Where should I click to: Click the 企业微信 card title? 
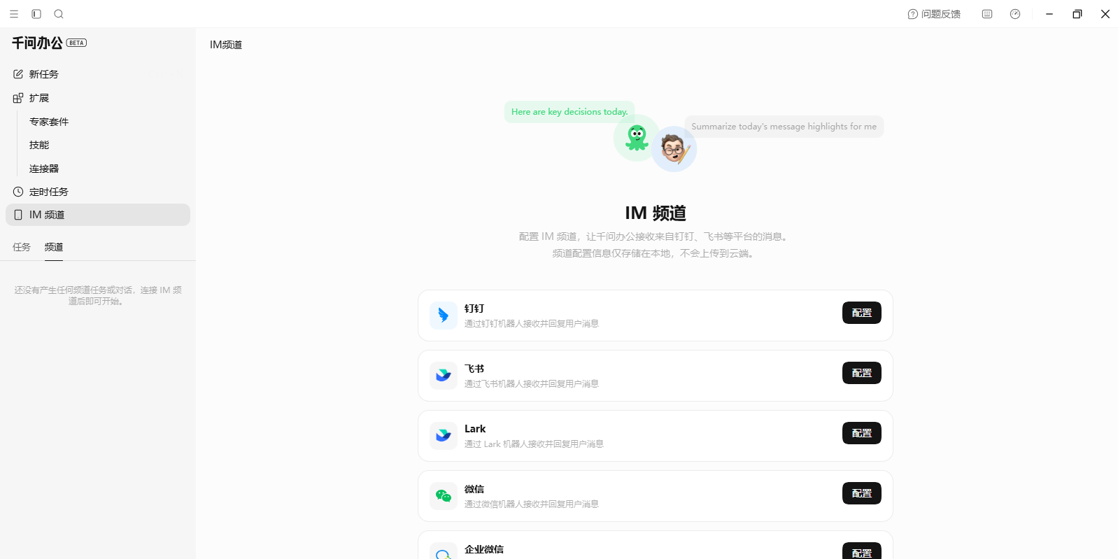point(484,549)
